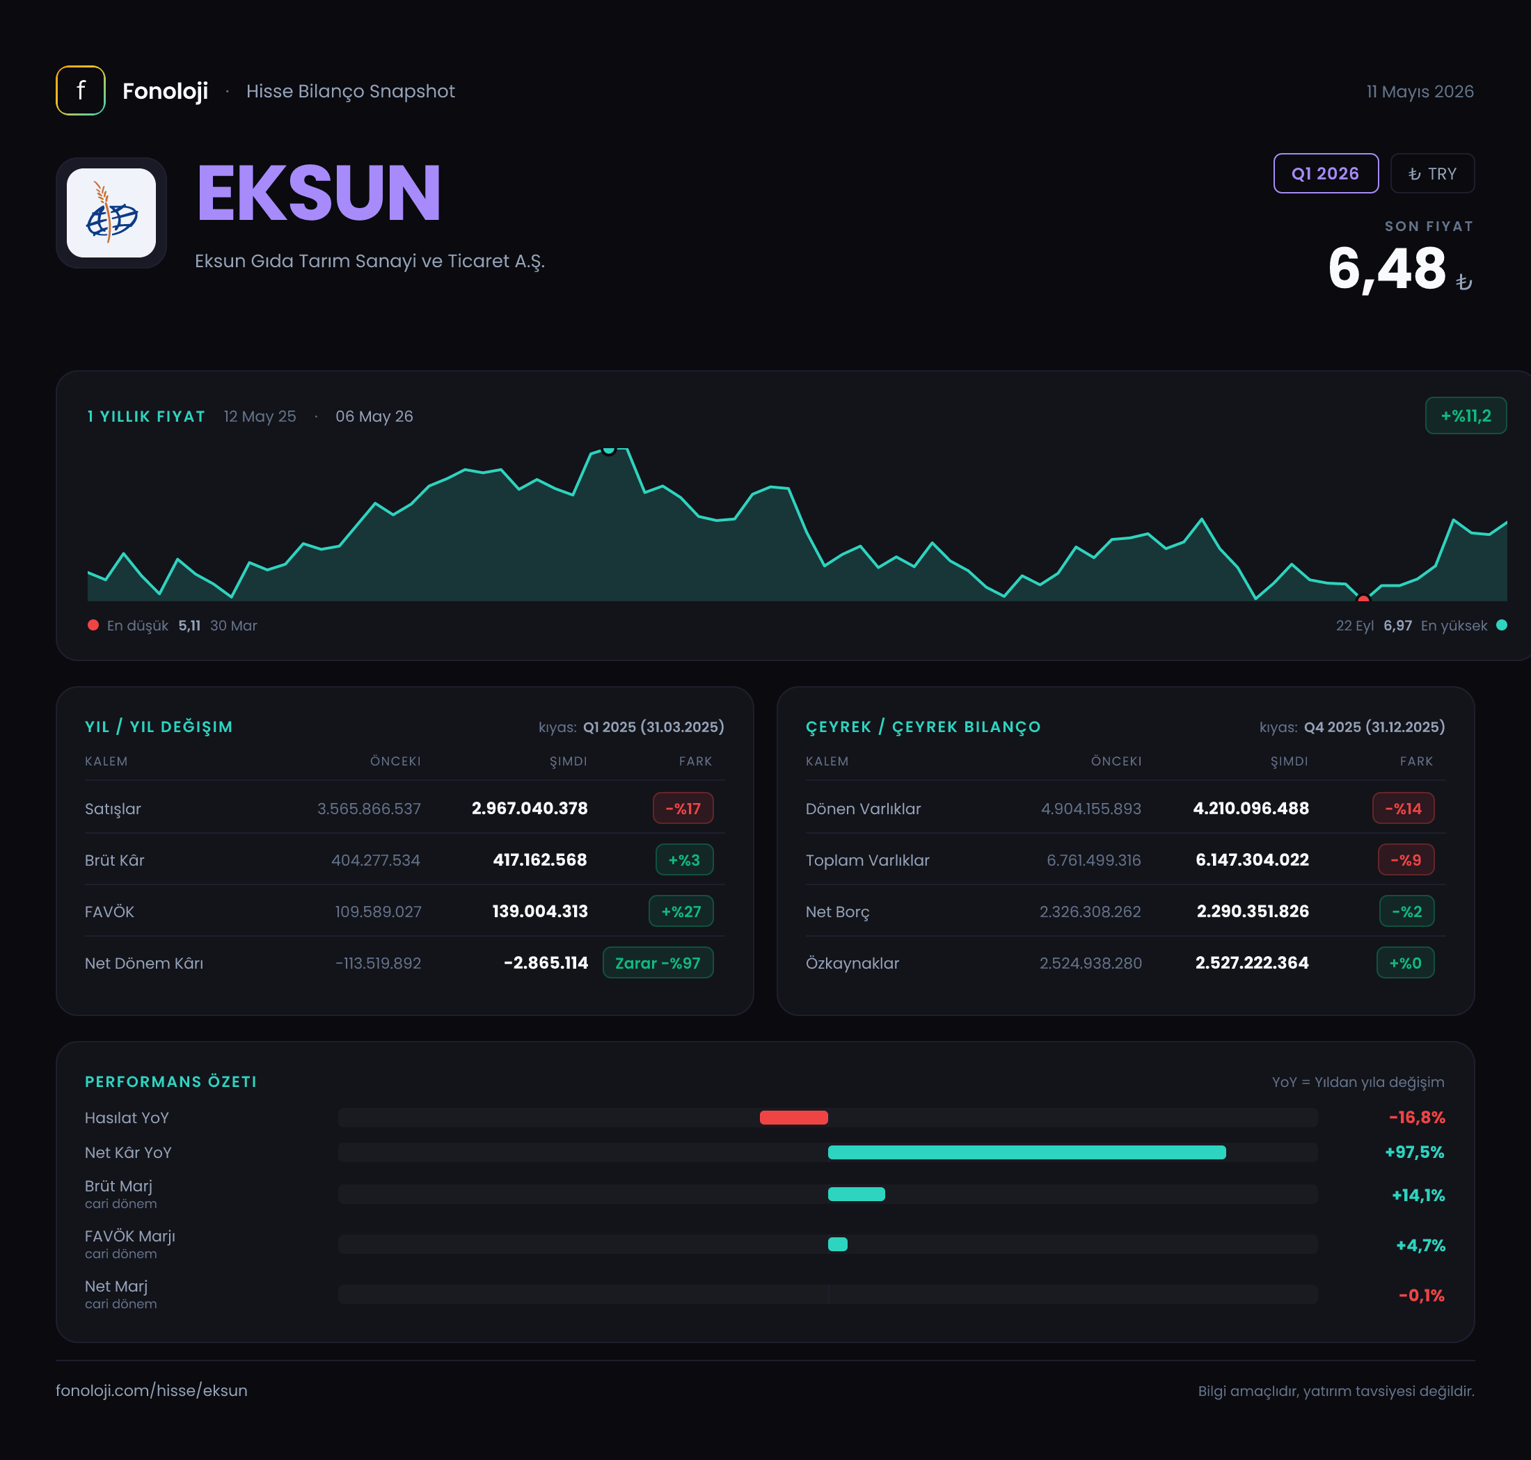Click previous Net Dönem Kârı -113.519.892
This screenshot has height=1460, width=1531.
[x=379, y=962]
